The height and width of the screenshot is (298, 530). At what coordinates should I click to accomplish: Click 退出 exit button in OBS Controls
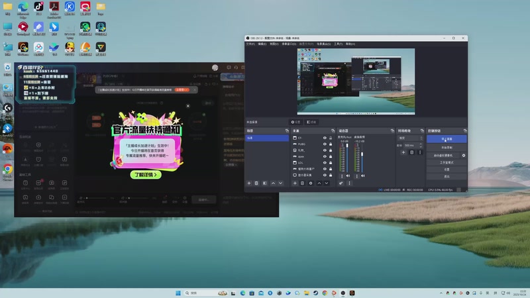coord(447,177)
